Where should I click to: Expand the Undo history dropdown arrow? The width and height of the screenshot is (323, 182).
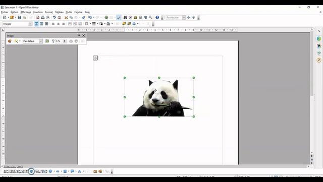[93, 18]
